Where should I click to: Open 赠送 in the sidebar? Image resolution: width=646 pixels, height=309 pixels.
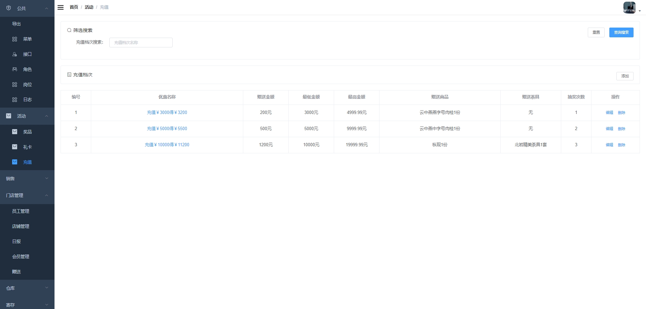[27, 272]
